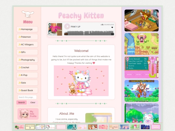This screenshot has width=175, height=131.
Task: Click the PINKY UP track title
Action: pyautogui.click(x=76, y=27)
